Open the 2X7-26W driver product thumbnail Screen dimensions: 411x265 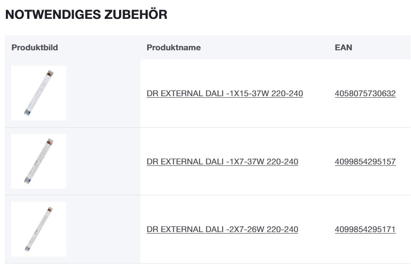(39, 229)
